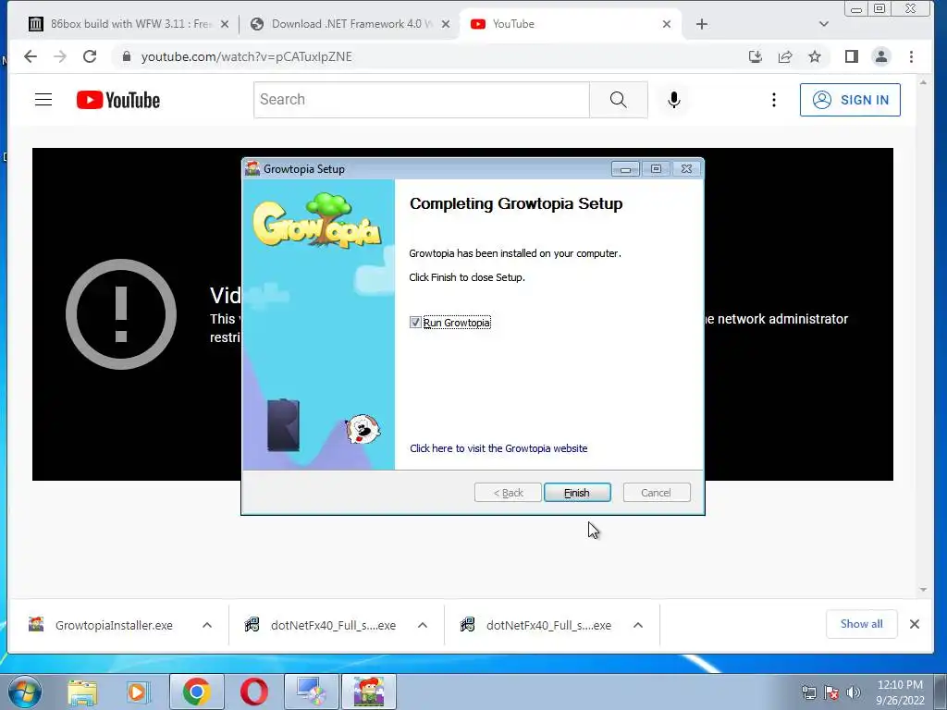The height and width of the screenshot is (710, 947).
Task: Open the YouTube hamburger menu
Action: tap(43, 100)
